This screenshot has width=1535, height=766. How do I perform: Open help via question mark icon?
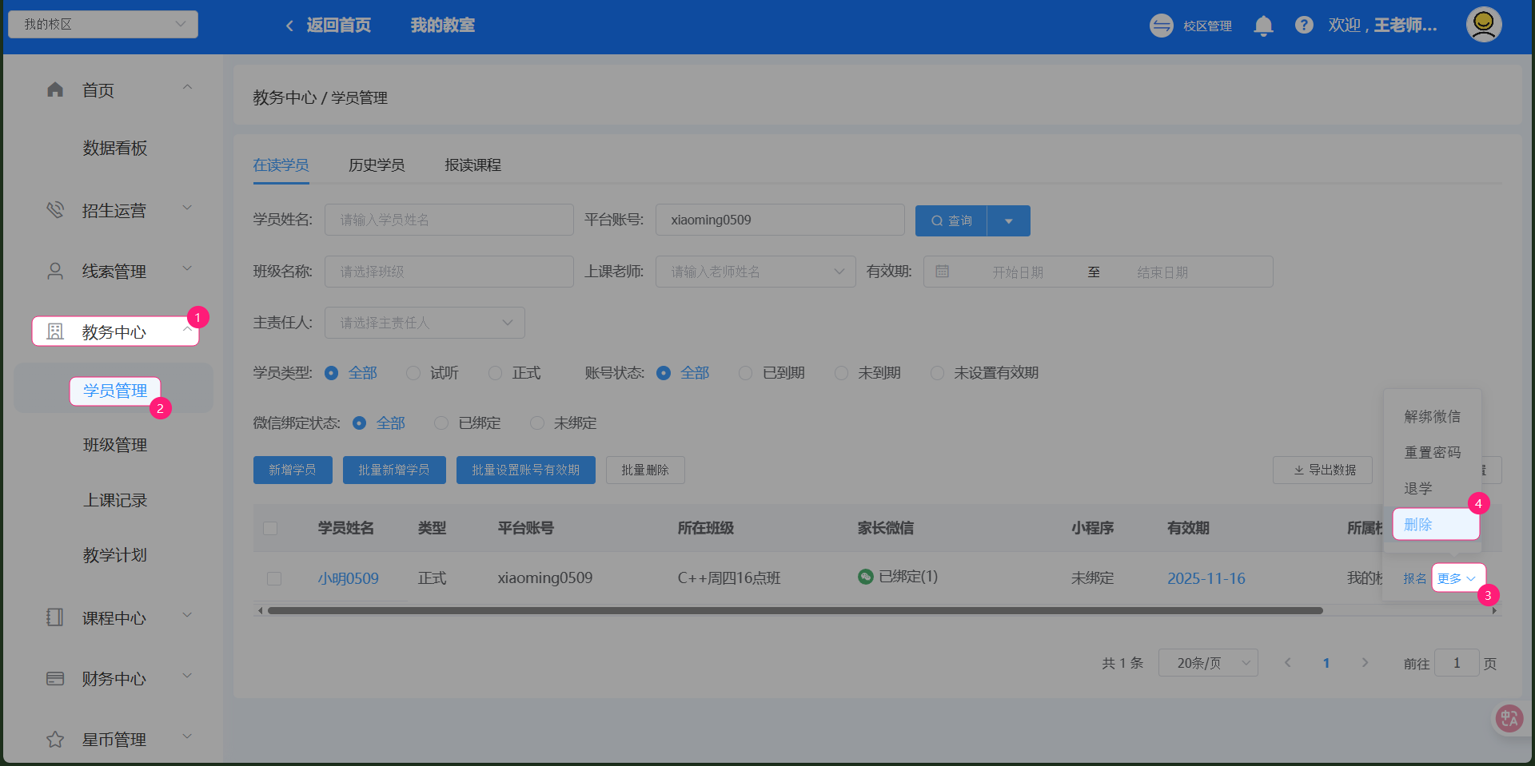(1304, 26)
